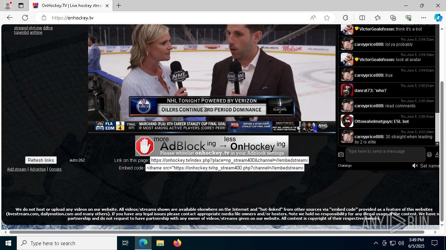The height and width of the screenshot is (250, 446).
Task: Select the OnHockey.TV tab
Action: coord(71,6)
